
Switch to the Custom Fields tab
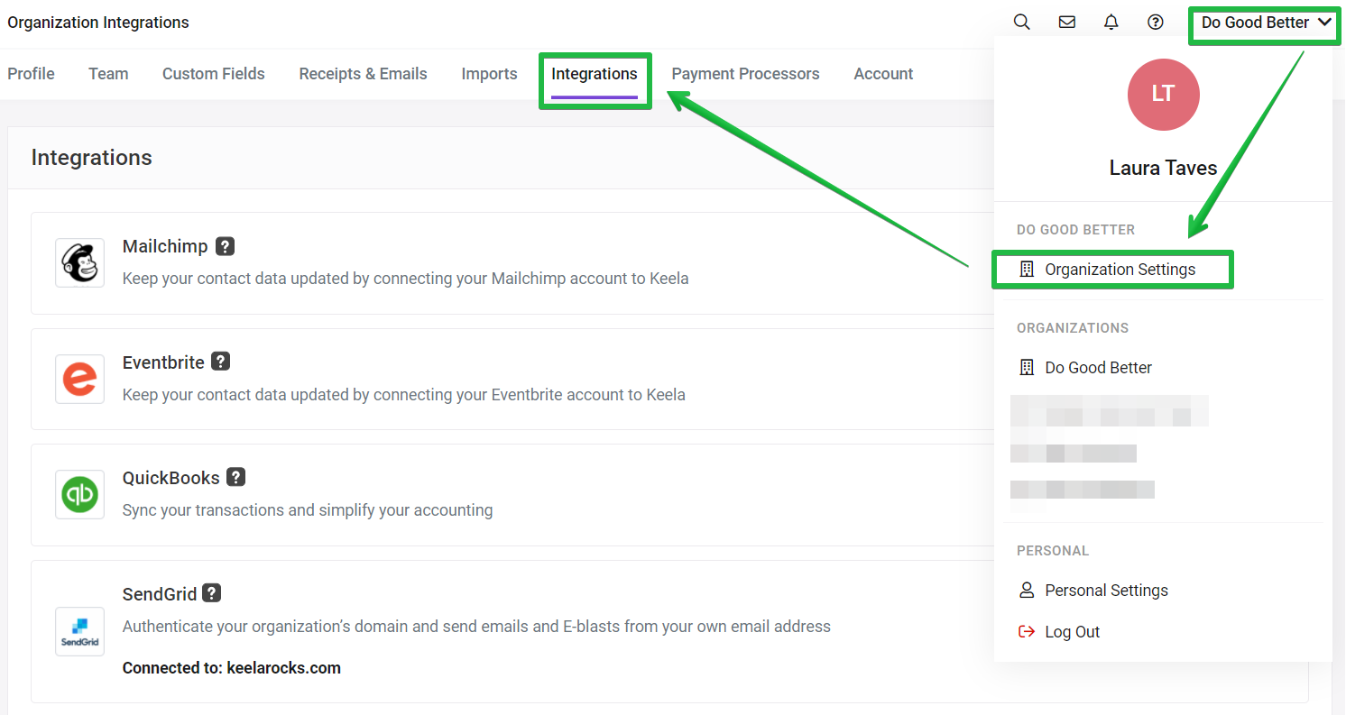point(214,74)
